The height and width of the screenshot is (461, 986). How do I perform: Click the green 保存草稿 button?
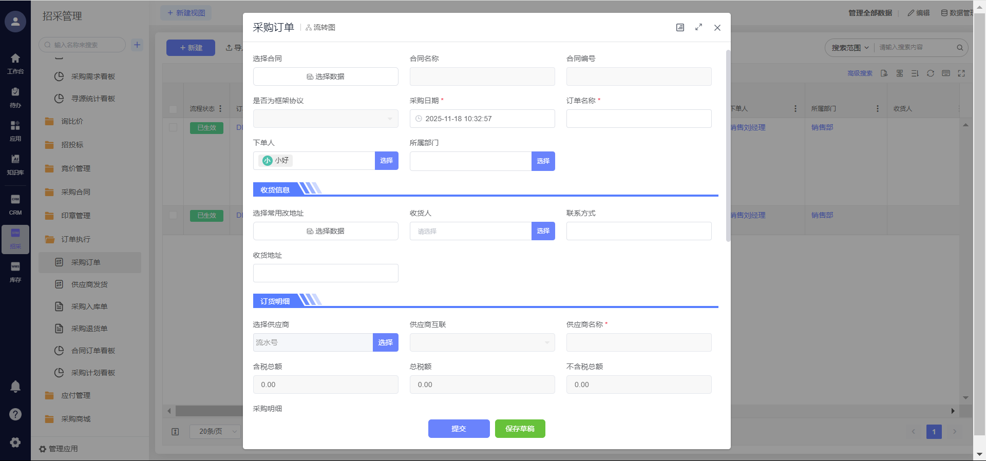point(520,429)
